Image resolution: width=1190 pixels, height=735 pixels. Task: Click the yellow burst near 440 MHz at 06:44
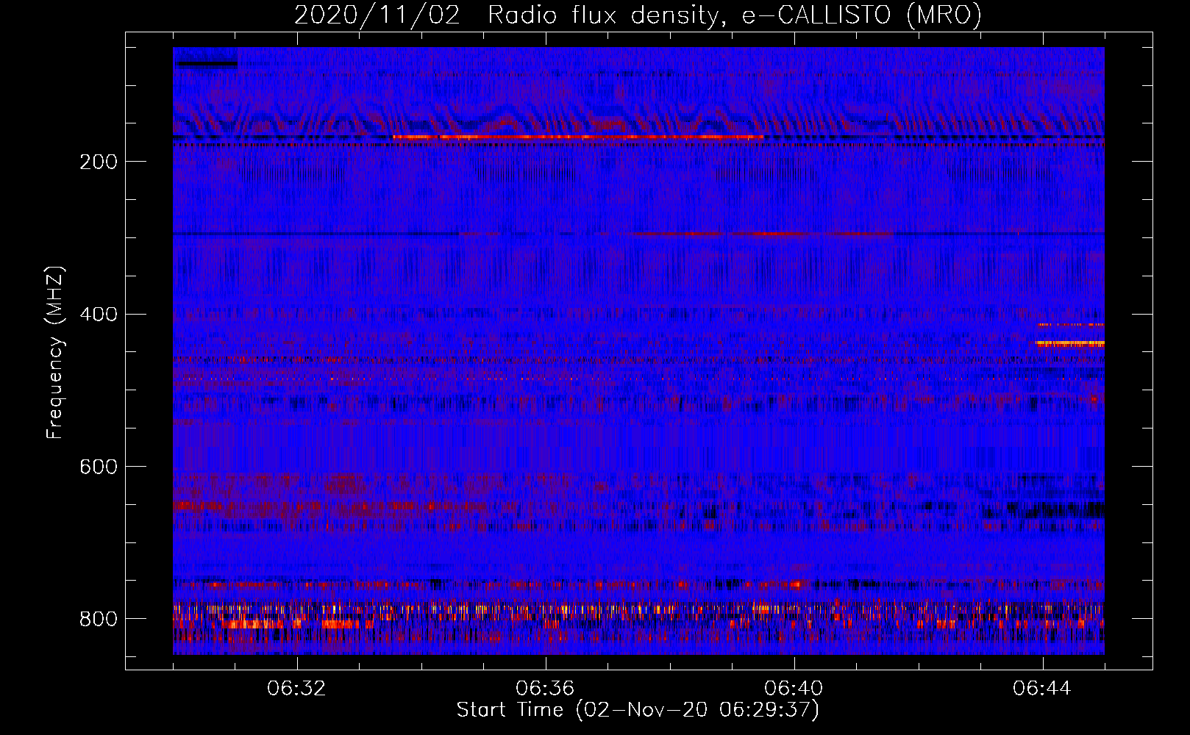pos(1070,343)
